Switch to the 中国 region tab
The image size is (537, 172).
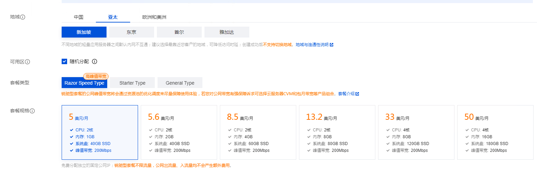click(78, 17)
